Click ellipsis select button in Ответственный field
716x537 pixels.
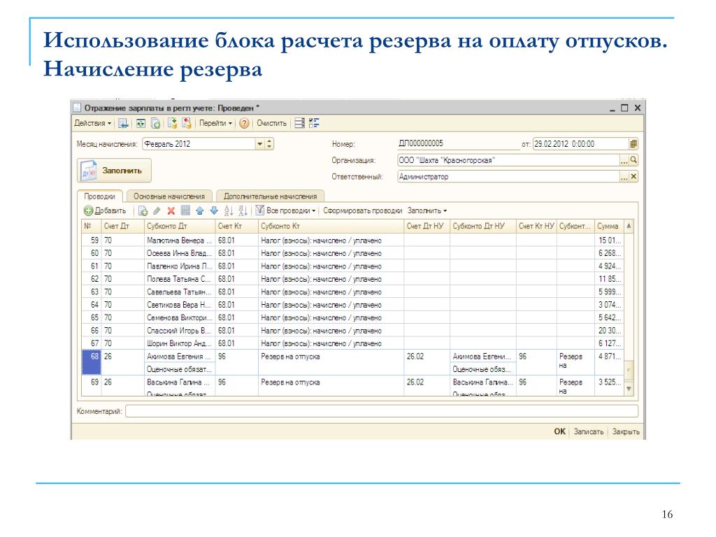[x=624, y=177]
